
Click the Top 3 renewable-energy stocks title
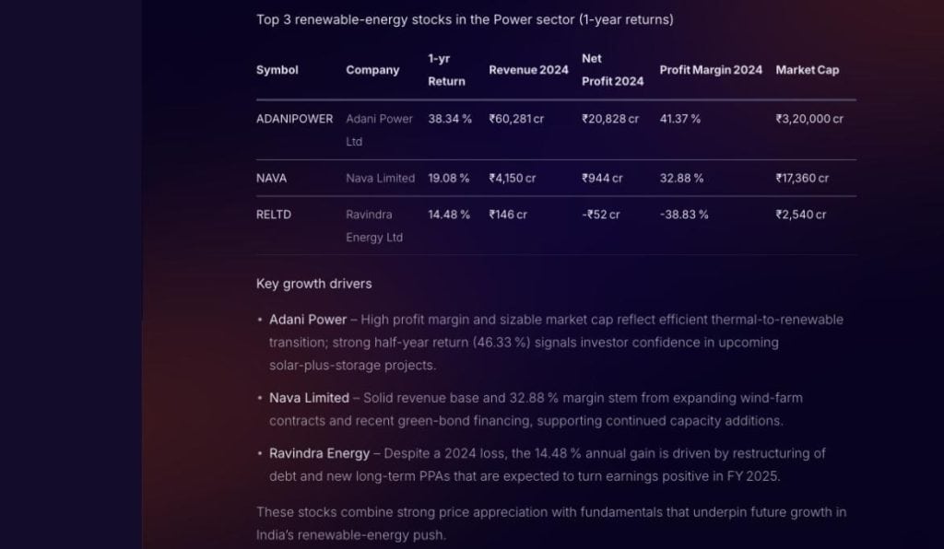tap(465, 19)
